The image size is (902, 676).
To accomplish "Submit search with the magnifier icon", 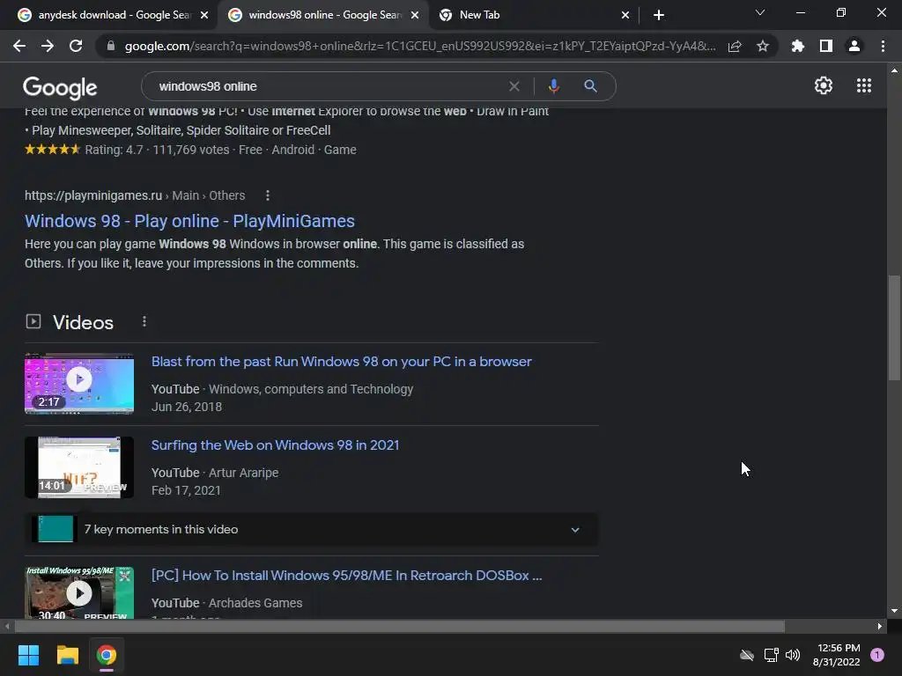I will (x=590, y=86).
